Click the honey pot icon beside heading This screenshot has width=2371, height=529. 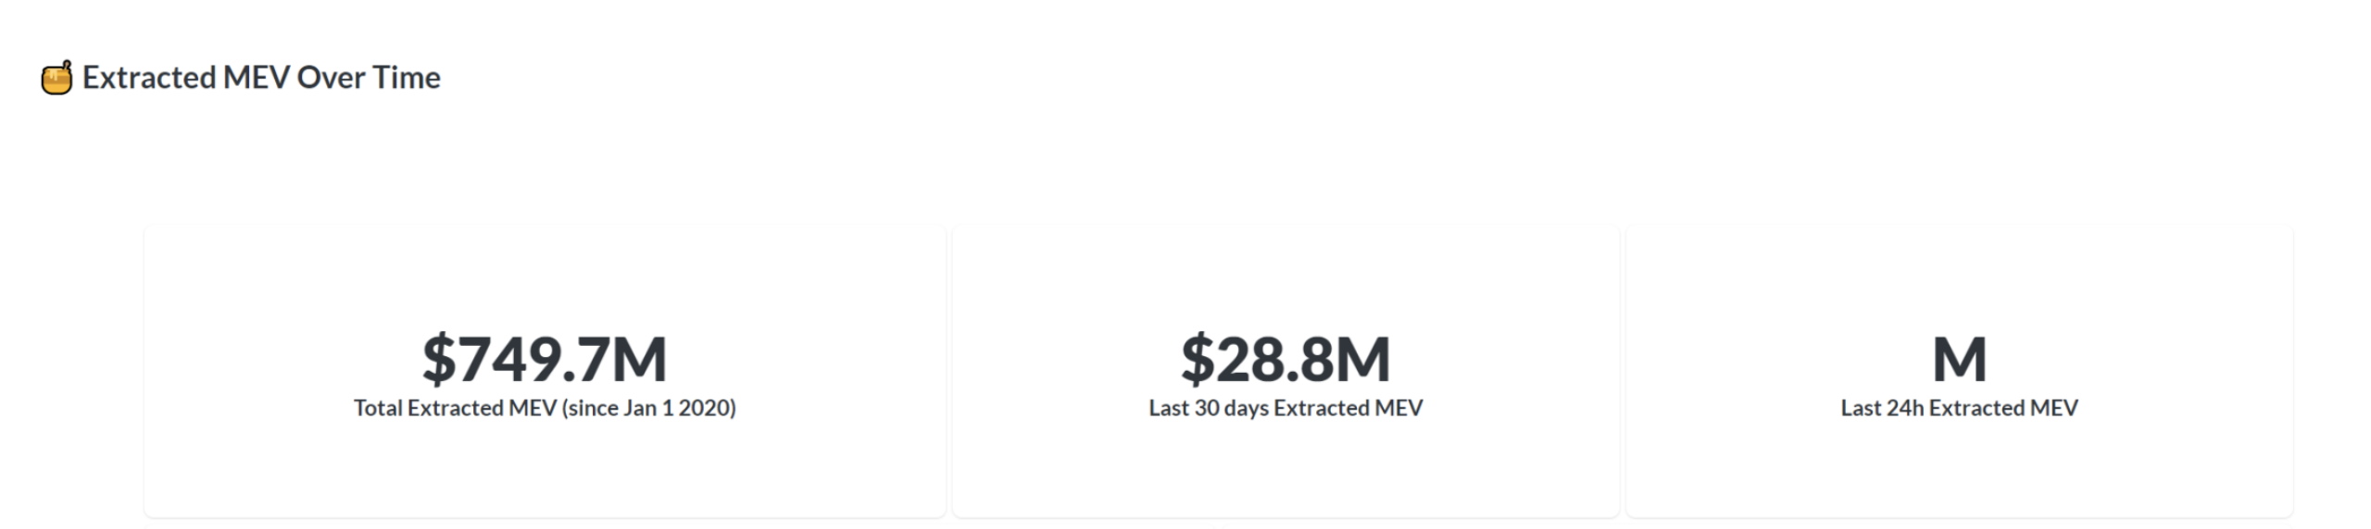[56, 78]
